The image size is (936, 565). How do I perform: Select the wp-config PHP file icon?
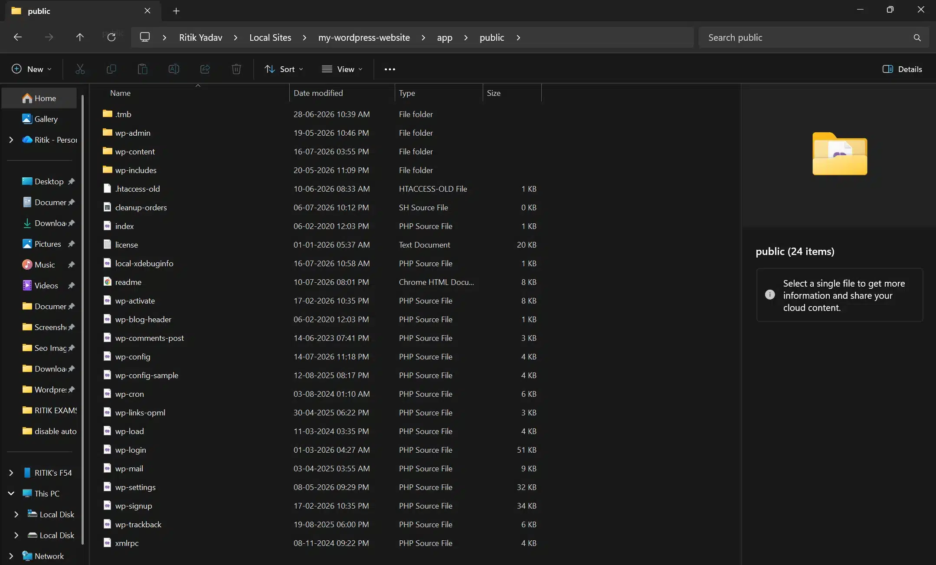(108, 356)
